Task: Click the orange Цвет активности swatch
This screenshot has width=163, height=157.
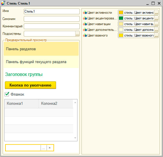Action: pos(121,13)
